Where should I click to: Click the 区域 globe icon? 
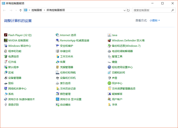pyautogui.click(x=6, y=73)
